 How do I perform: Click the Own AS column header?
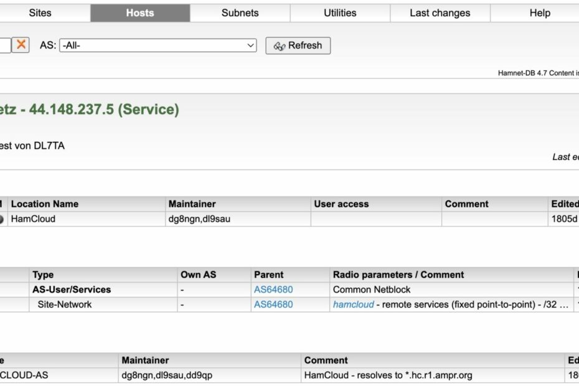point(198,275)
